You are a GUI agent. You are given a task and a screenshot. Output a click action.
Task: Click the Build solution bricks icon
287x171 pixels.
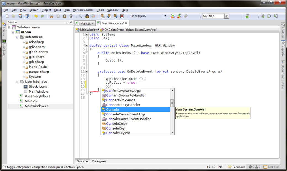pyautogui.click(x=173, y=16)
